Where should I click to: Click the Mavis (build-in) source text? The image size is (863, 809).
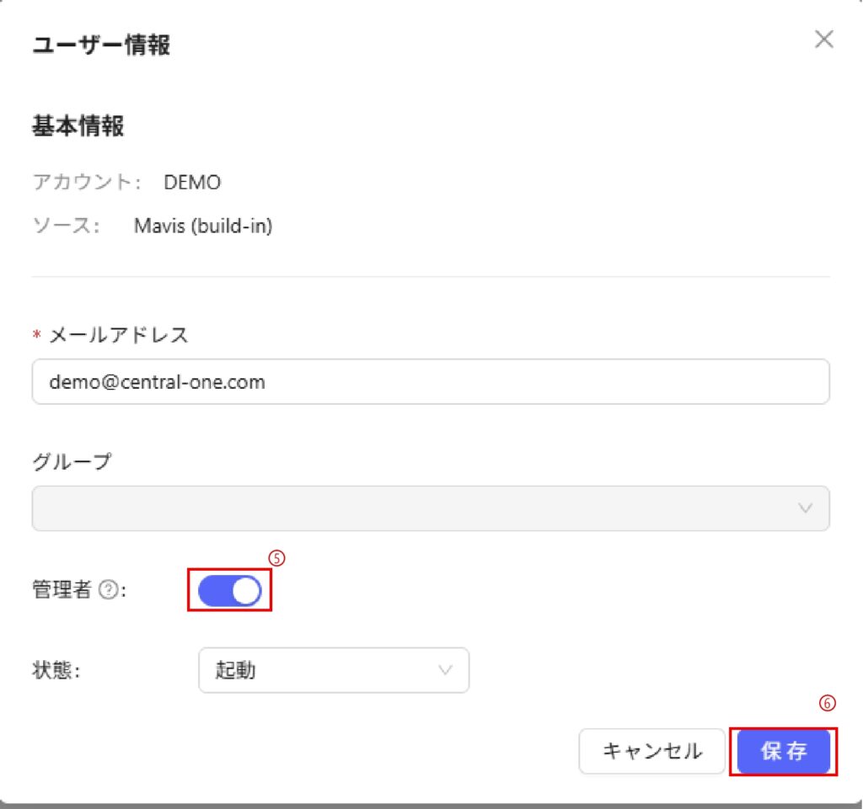click(203, 226)
